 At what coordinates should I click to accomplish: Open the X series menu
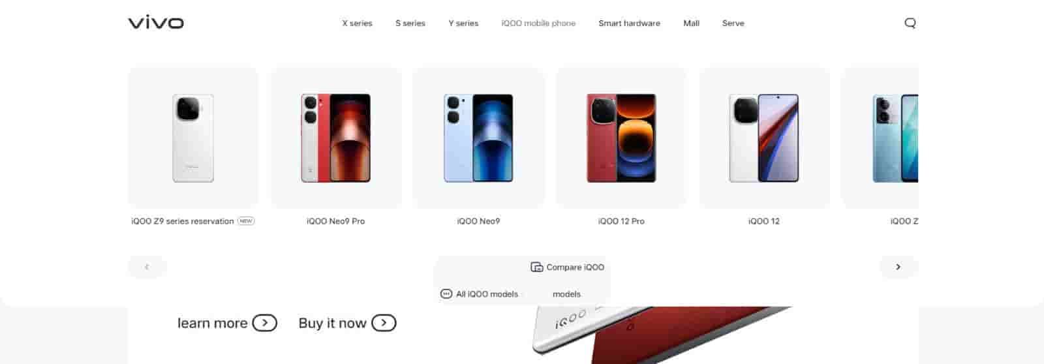(x=357, y=23)
